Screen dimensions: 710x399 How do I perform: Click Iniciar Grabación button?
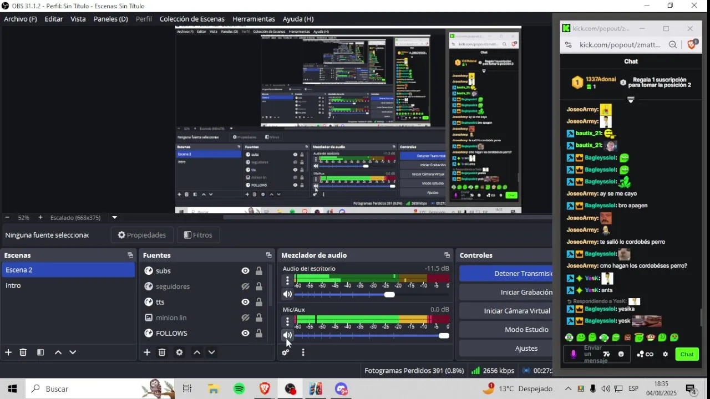pos(506,292)
